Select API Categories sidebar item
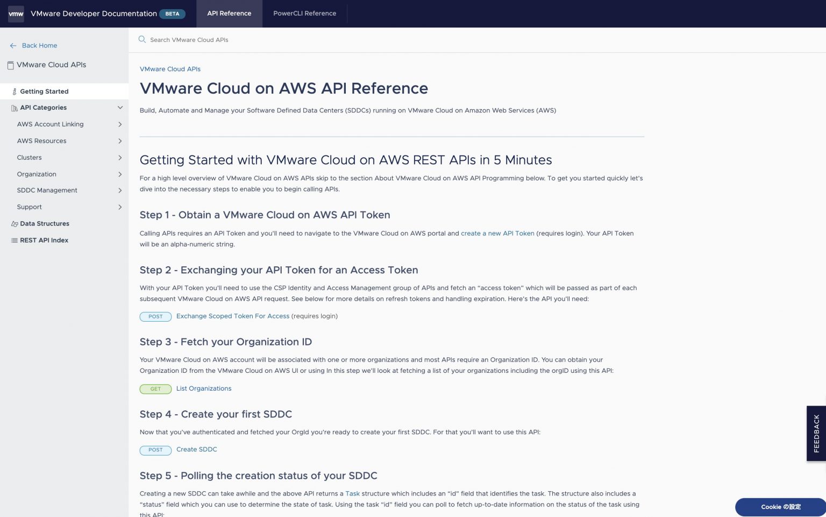Viewport: 826px width, 517px height. 44,108
